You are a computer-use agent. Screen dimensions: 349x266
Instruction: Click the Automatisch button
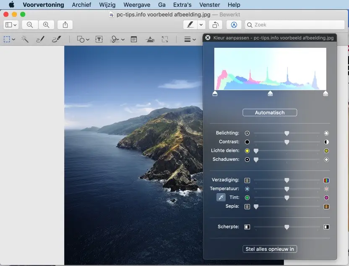[x=270, y=112]
